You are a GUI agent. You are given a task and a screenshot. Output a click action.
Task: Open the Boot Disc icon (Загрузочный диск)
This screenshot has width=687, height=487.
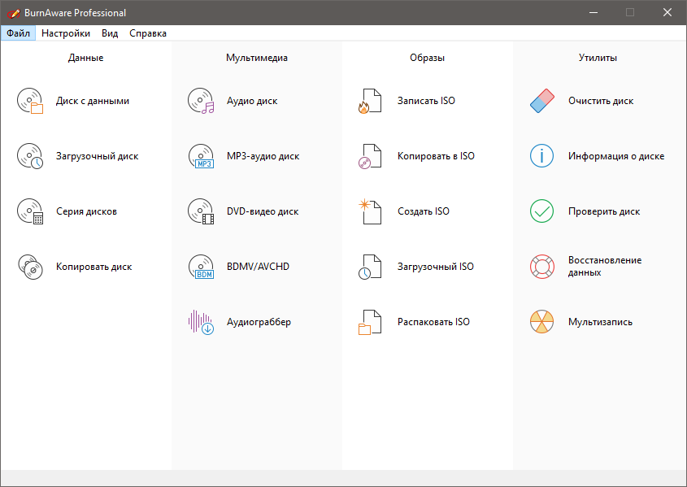pyautogui.click(x=30, y=156)
